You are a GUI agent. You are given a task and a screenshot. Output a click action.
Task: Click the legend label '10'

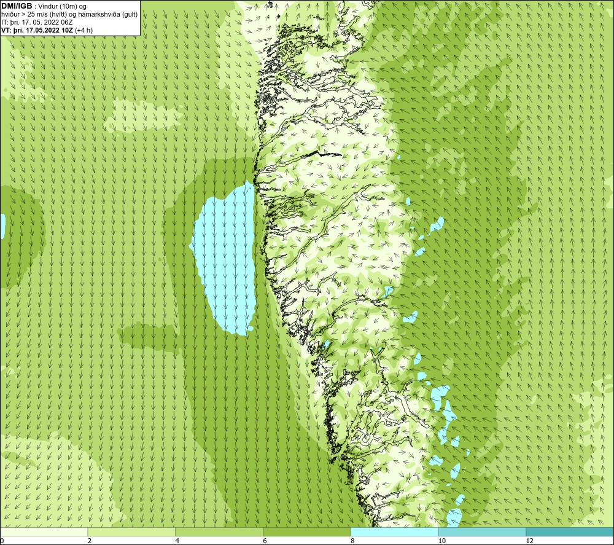tap(442, 541)
